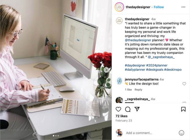Open the emoji picker smiley icon
This screenshot has width=190, height=140.
[x=181, y=133]
